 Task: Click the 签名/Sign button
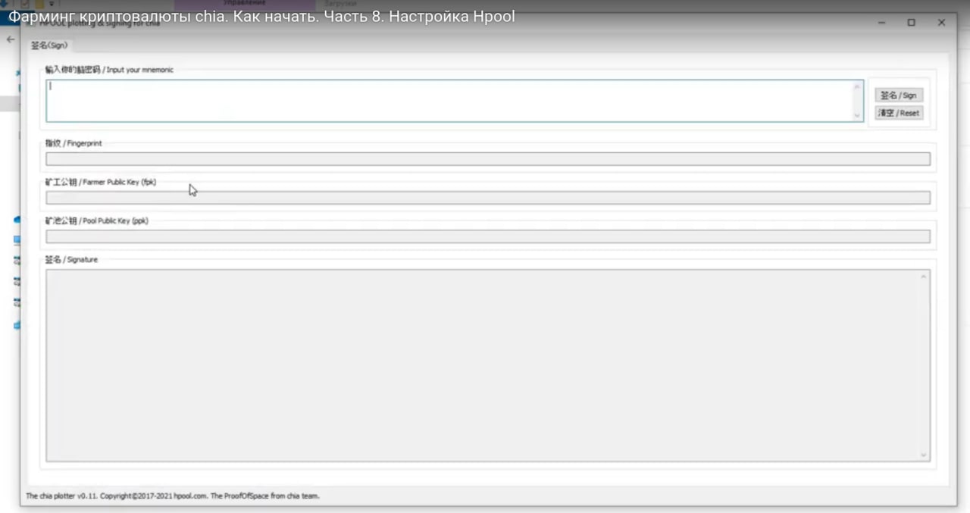click(x=899, y=95)
